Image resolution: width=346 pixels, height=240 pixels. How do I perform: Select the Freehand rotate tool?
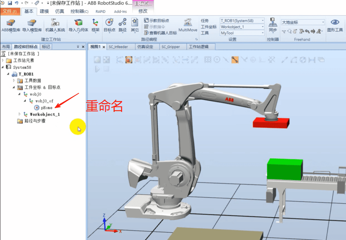click(290, 32)
